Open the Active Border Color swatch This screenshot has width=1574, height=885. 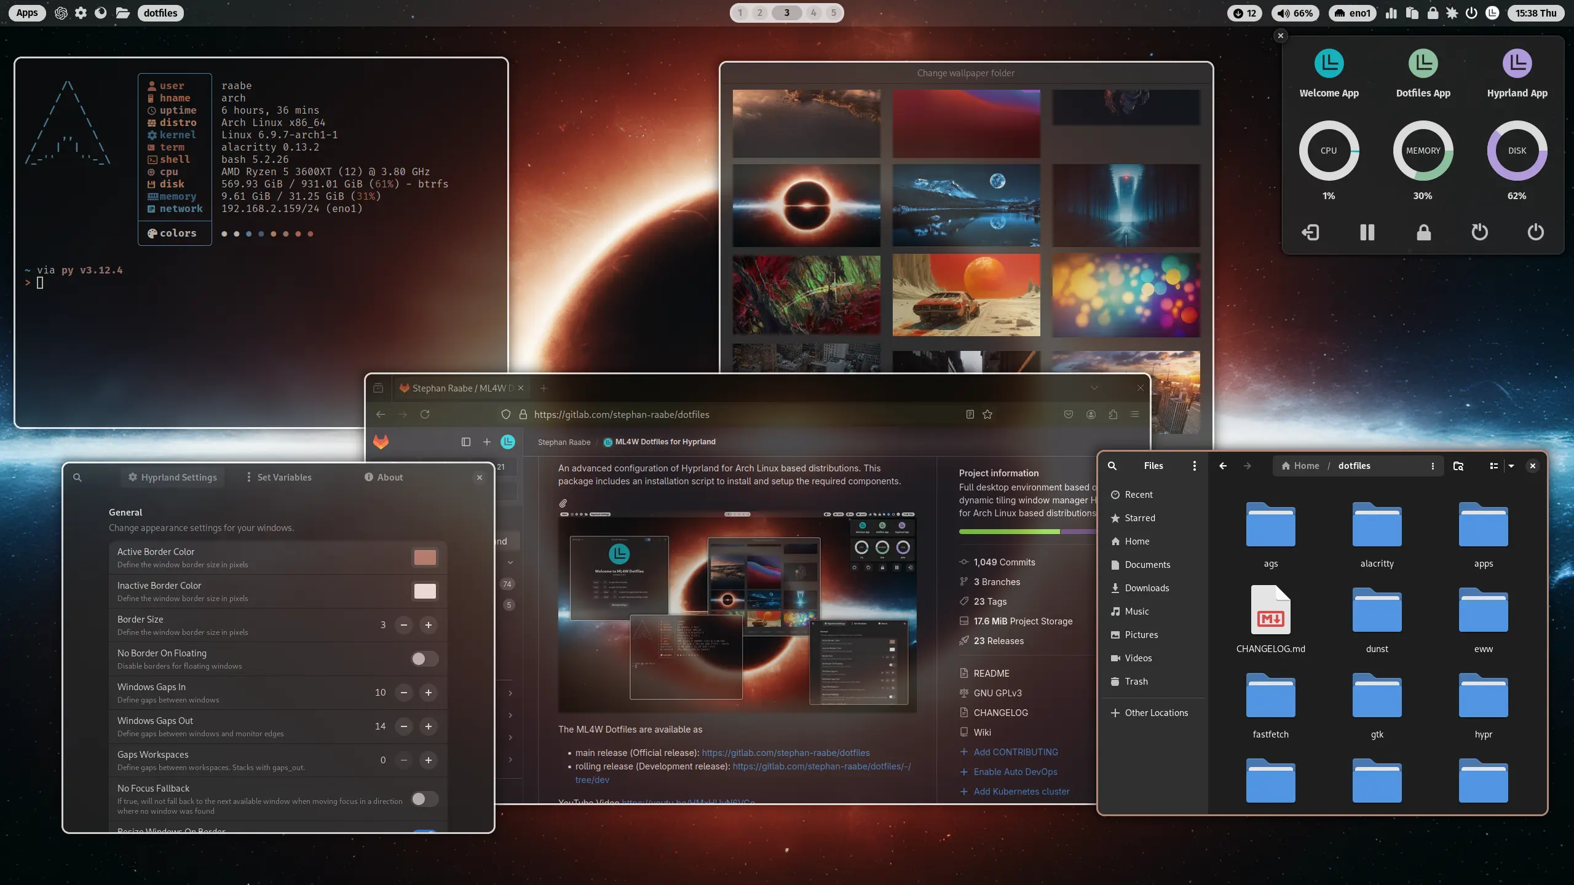click(x=425, y=557)
